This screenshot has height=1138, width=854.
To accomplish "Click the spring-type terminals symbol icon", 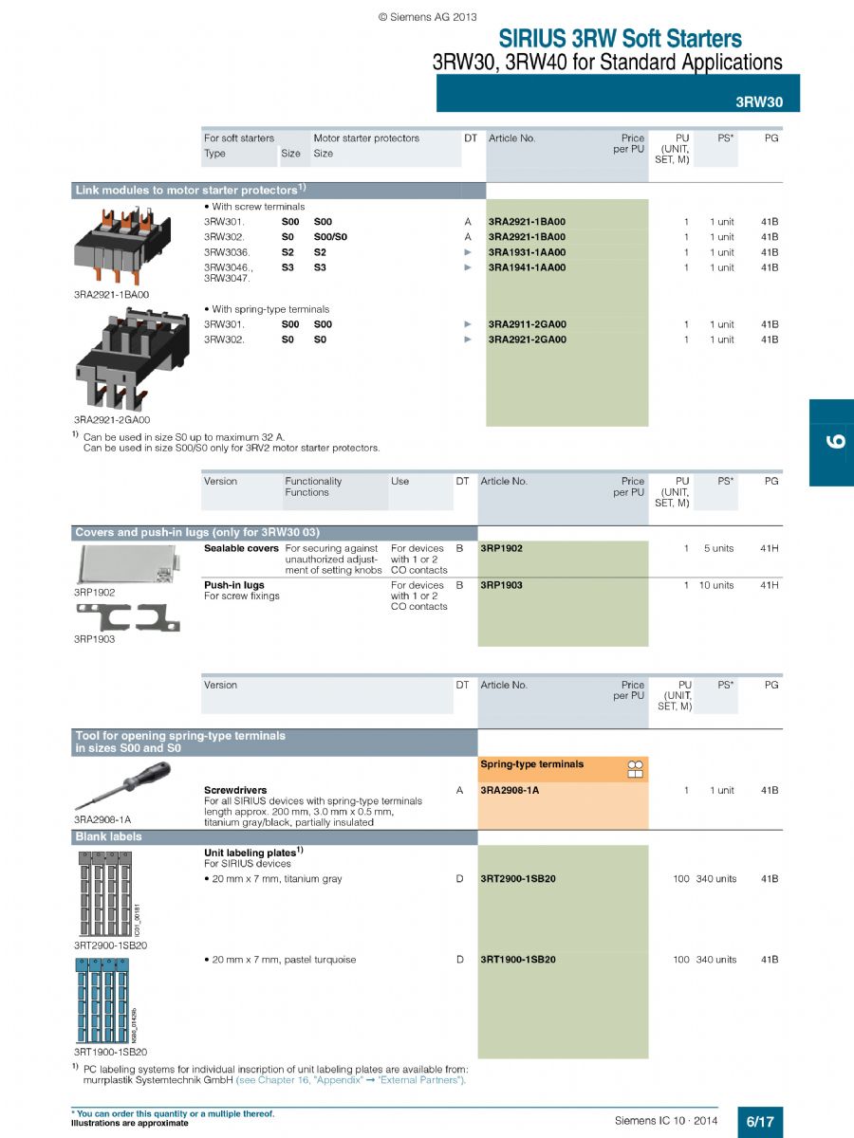I will pyautogui.click(x=636, y=769).
